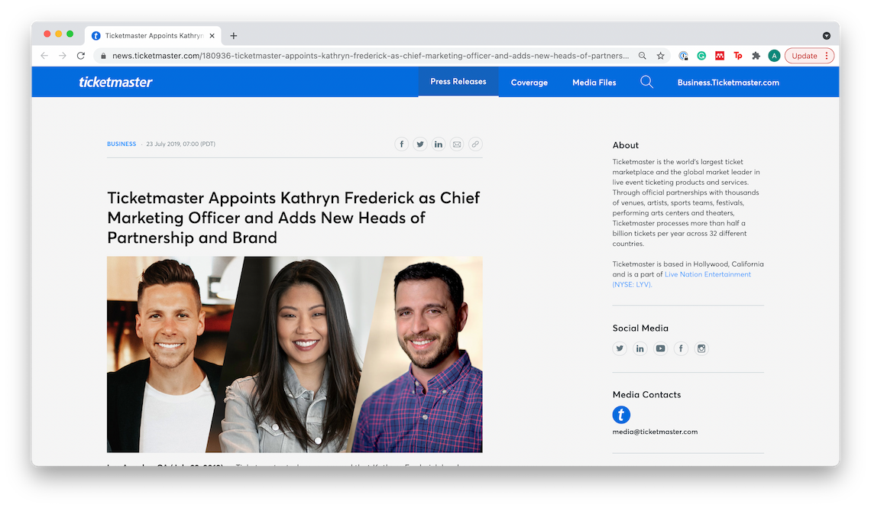
Task: Follow the Live Nation Entertainment link
Action: [707, 273]
